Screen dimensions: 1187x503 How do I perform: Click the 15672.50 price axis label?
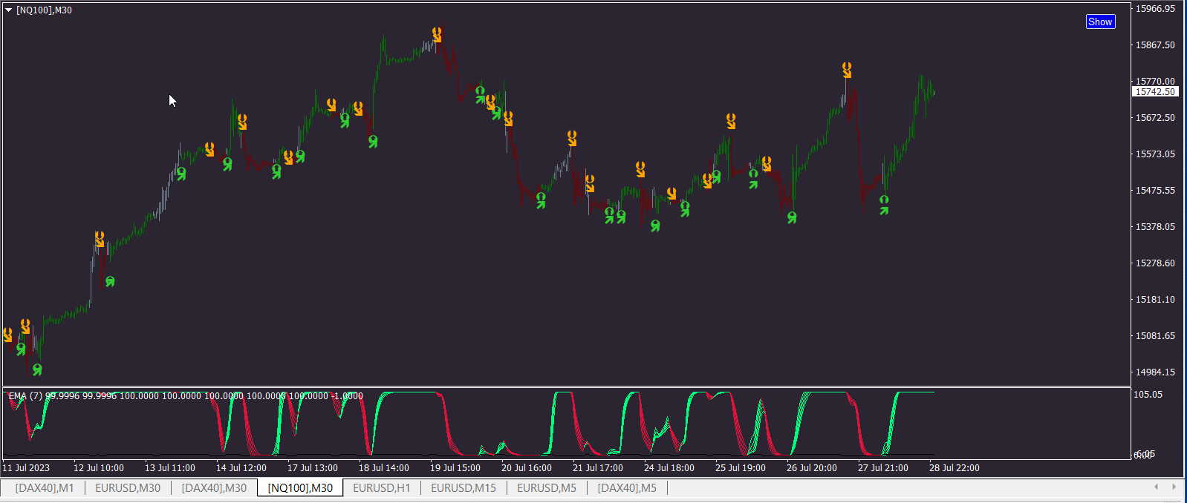coord(1155,118)
